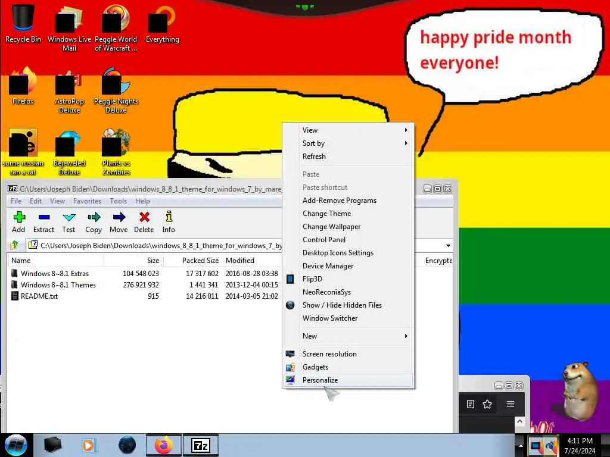Image resolution: width=610 pixels, height=457 pixels.
Task: Show hidden system tray icons
Action: point(521,445)
